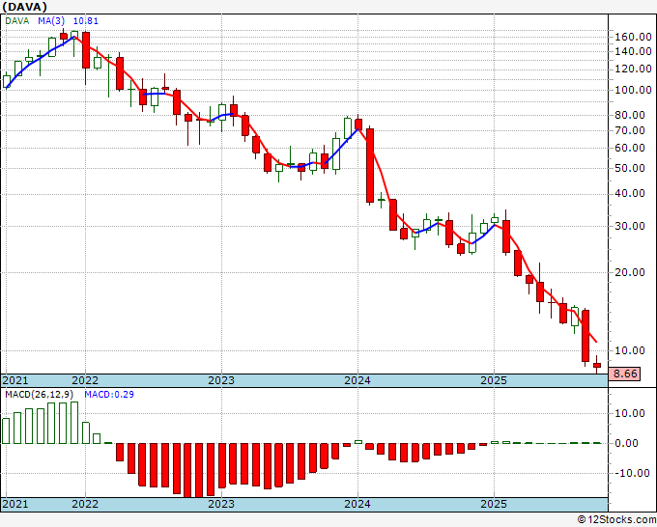Click the large red candlestick after 2024
This screenshot has height=527, width=657.
pos(370,165)
